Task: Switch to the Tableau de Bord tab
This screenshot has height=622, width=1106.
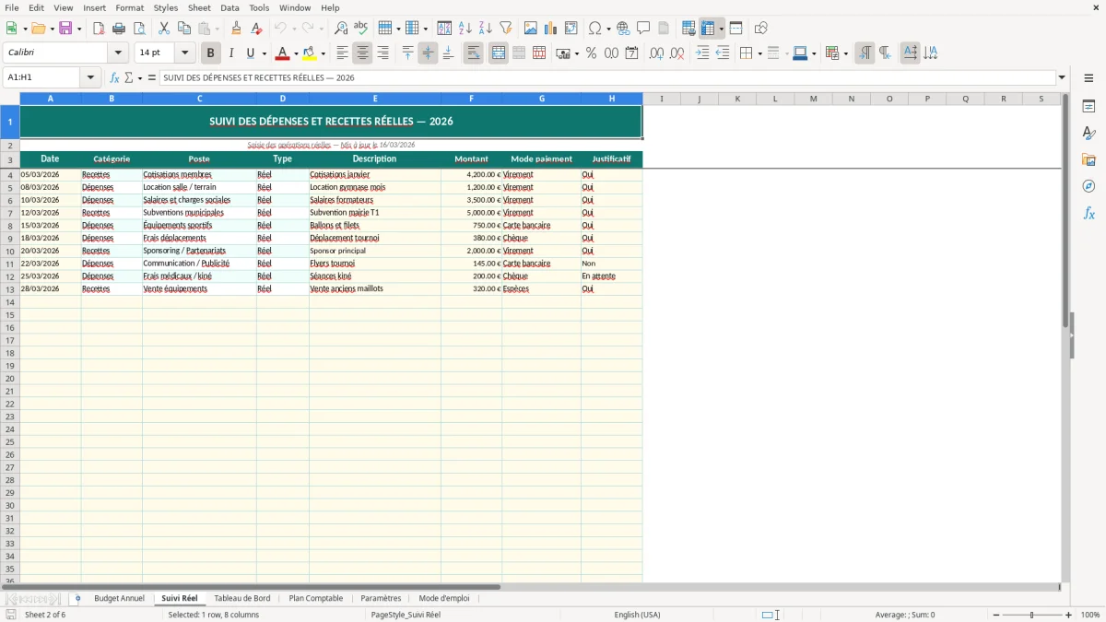Action: (x=242, y=598)
